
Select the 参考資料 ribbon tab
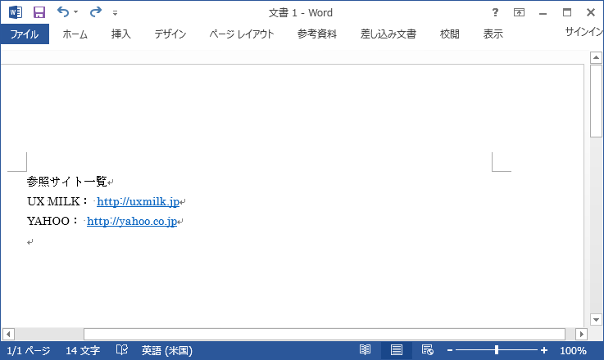point(317,34)
